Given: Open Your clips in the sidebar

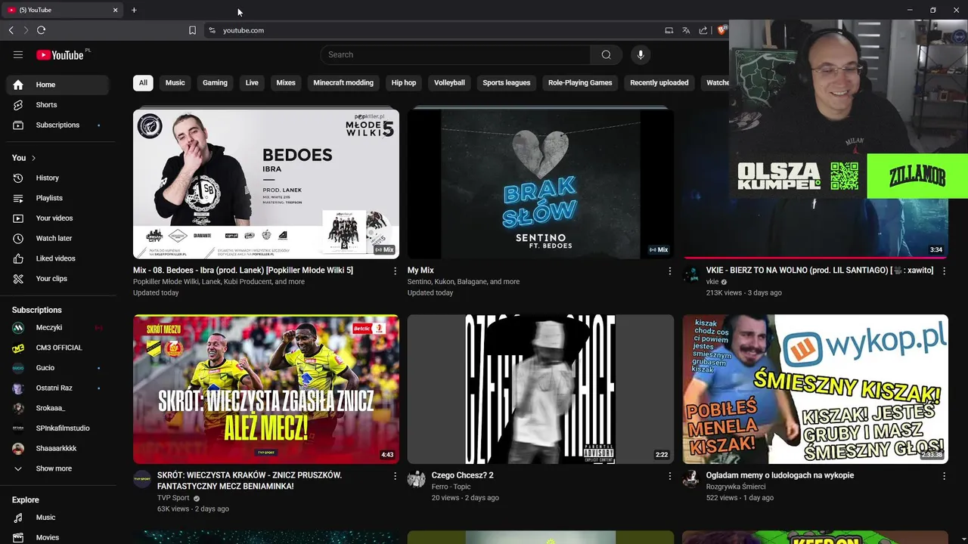Looking at the screenshot, I should (x=57, y=279).
